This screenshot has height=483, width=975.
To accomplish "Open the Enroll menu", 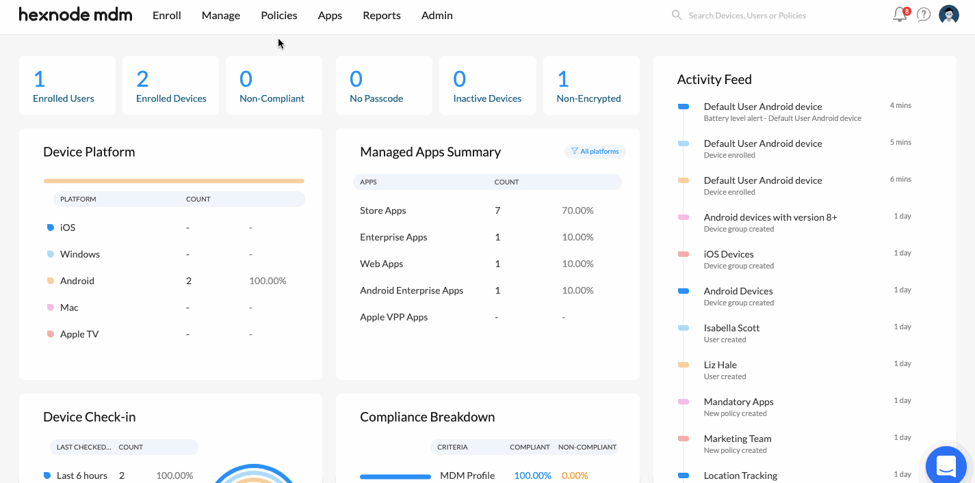I will click(x=167, y=15).
